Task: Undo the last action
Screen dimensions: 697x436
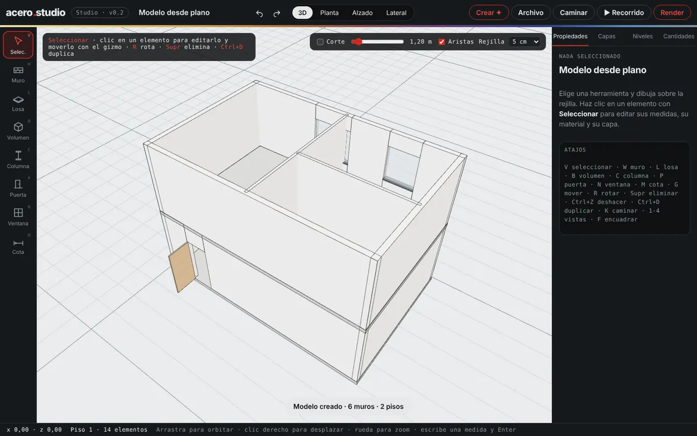Action: click(x=260, y=13)
